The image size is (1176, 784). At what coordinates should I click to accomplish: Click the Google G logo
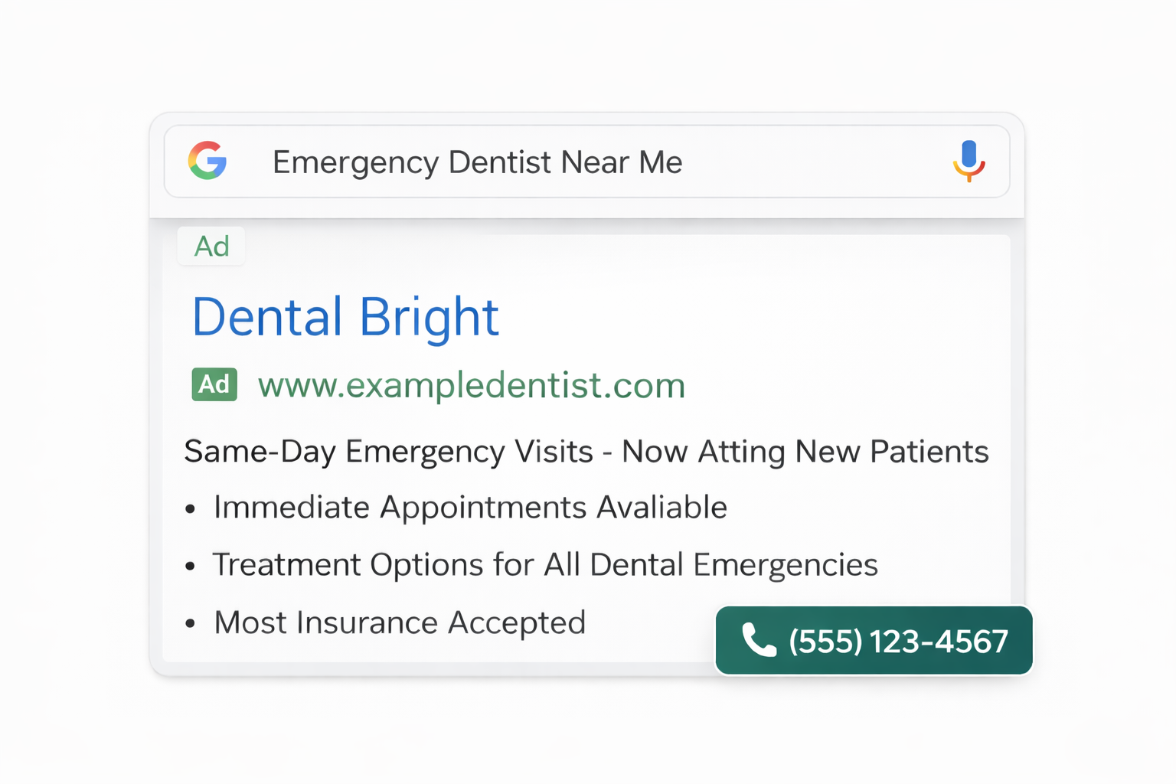[x=207, y=161]
